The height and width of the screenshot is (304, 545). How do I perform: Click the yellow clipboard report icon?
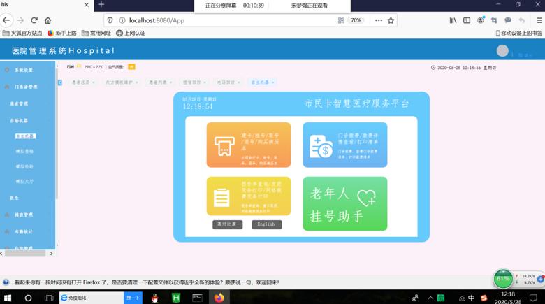[222, 197]
